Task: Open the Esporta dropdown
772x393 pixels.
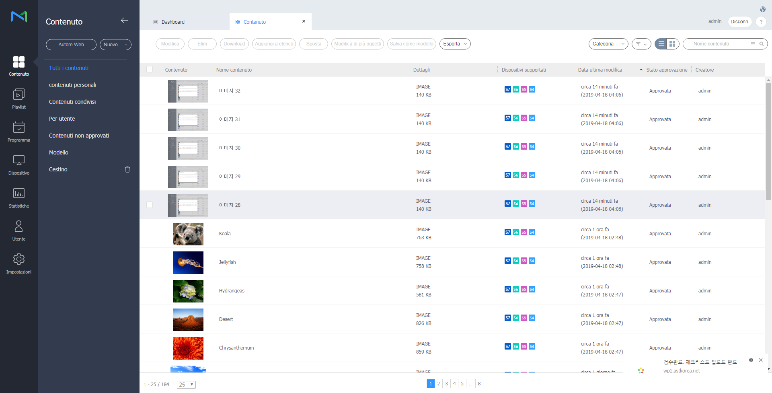Action: [x=455, y=44]
